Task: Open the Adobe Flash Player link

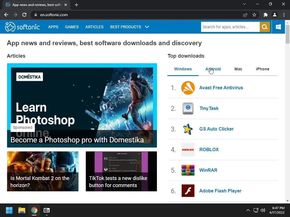Action: coord(220,191)
